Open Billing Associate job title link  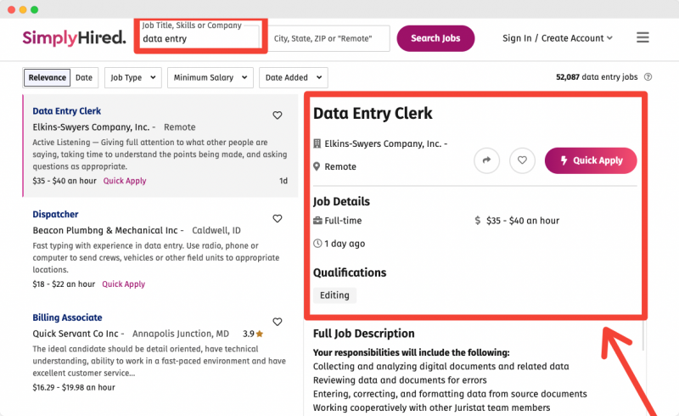67,318
